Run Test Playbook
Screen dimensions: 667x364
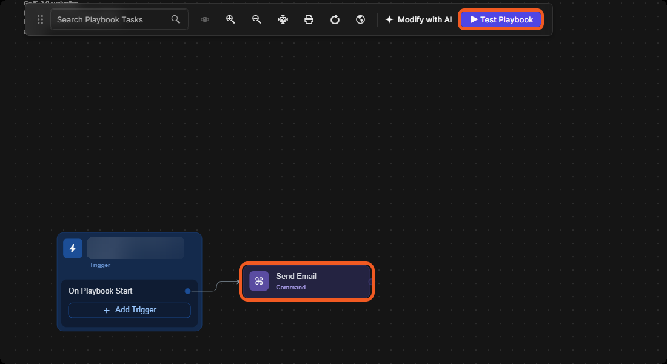click(x=501, y=19)
